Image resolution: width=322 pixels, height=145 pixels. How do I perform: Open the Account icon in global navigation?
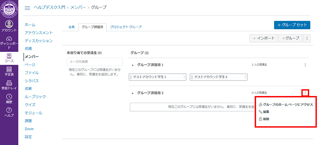tap(9, 24)
